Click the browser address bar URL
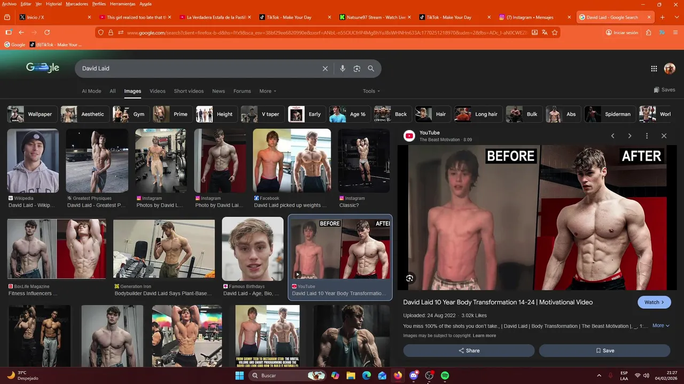Screen dimensions: 684x384 [x=326, y=33]
